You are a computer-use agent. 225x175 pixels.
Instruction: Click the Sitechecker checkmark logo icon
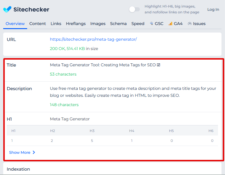tap(7, 9)
